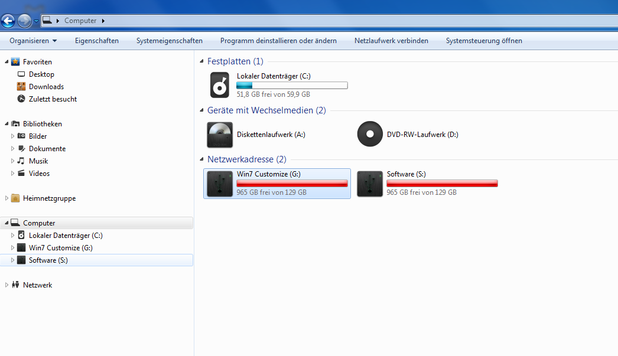618x356 pixels.
Task: Select the Software (S:) network drive icon
Action: 370,184
